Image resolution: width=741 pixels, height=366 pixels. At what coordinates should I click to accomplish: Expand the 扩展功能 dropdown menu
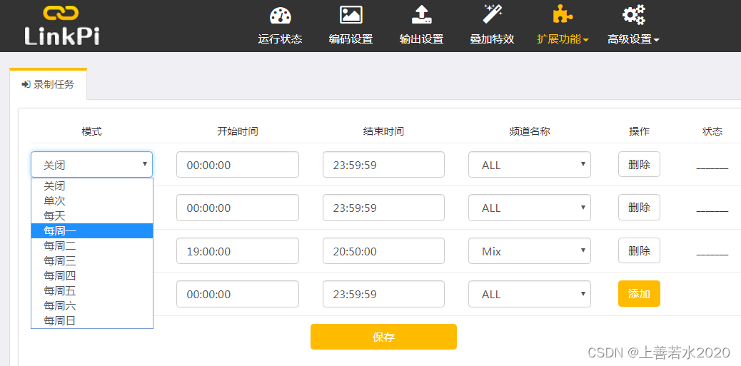coord(563,39)
